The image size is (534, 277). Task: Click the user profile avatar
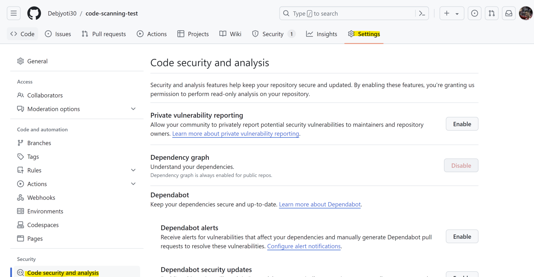click(x=525, y=13)
